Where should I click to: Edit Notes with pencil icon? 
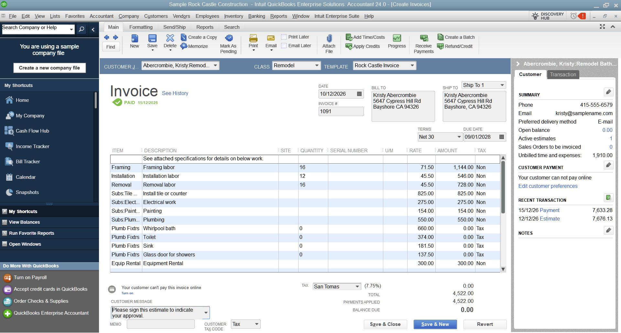(608, 230)
